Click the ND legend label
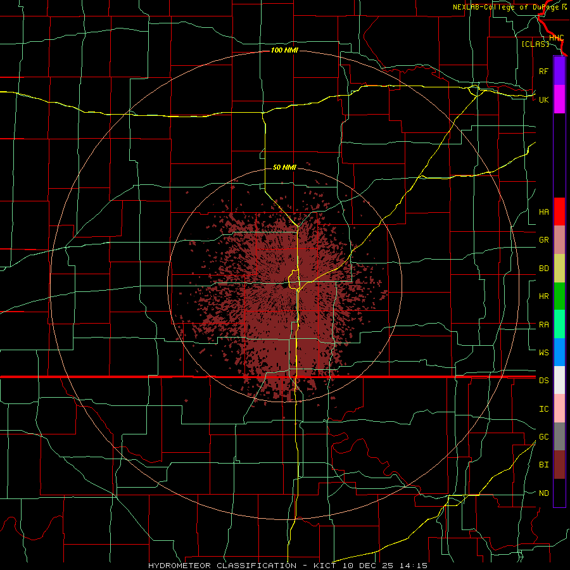Viewport: 570px width, 570px height. point(543,493)
